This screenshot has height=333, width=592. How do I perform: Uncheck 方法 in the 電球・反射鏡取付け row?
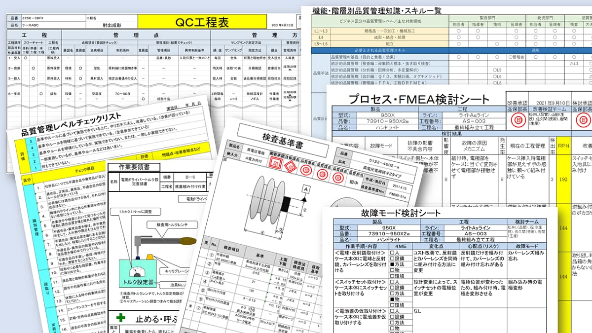392,264
